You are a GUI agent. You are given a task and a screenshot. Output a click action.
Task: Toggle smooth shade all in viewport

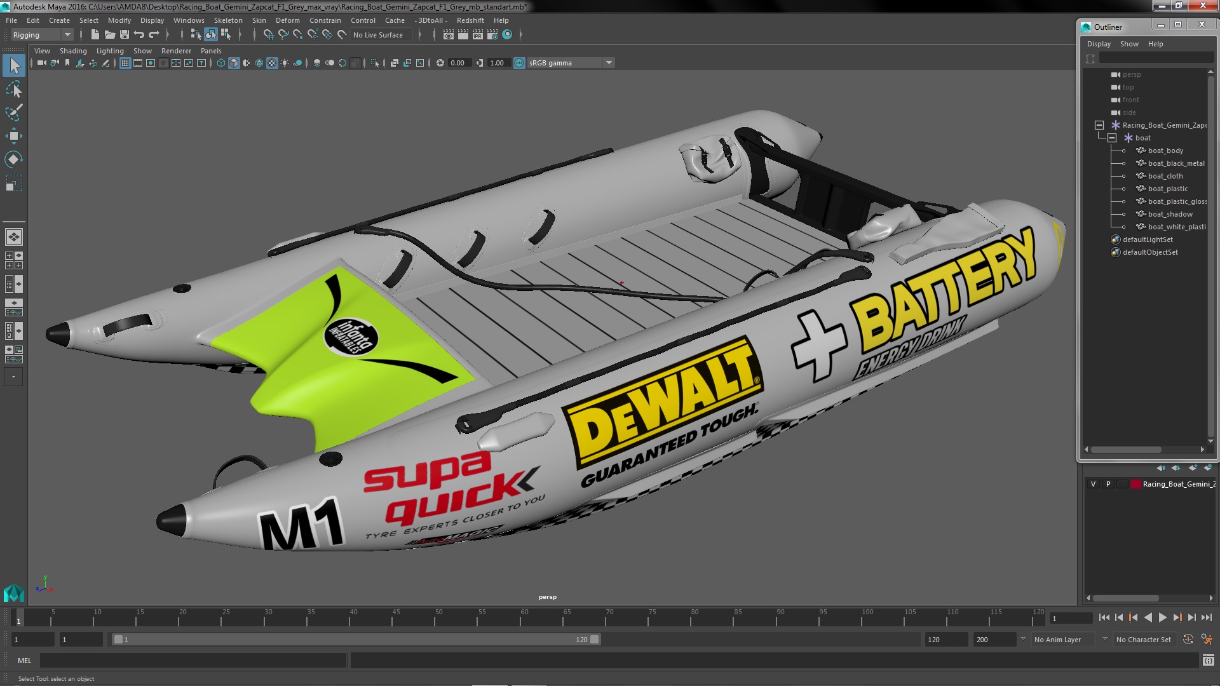pos(234,63)
